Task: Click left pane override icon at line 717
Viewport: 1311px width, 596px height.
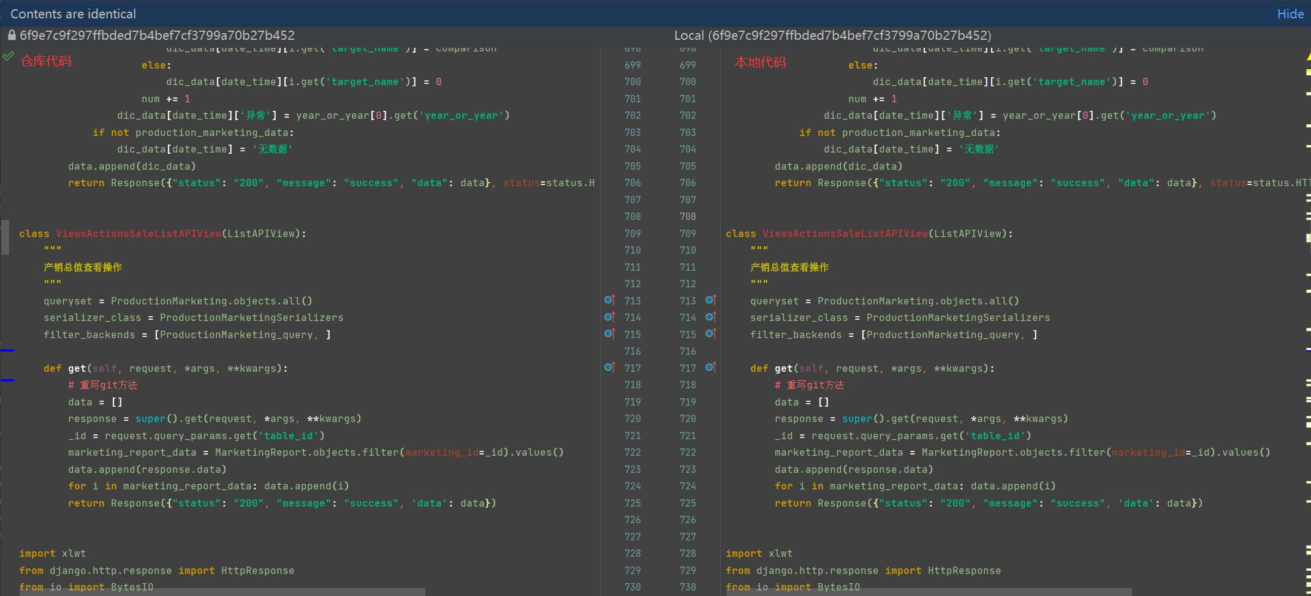Action: pos(609,368)
